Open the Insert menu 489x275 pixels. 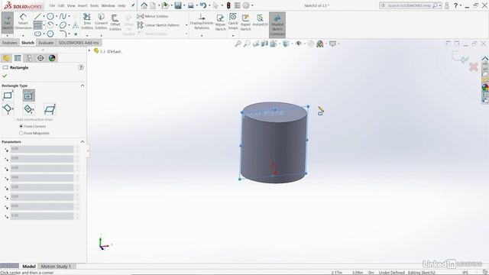pos(83,5)
